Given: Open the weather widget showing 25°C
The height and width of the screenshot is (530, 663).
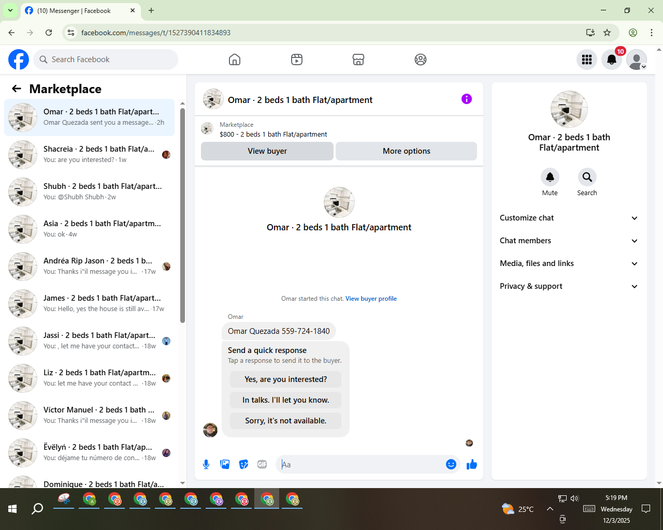Looking at the screenshot, I should tap(517, 509).
